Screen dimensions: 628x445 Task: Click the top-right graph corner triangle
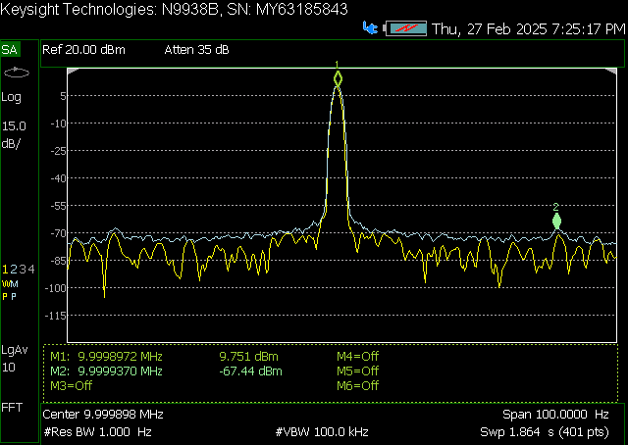click(611, 72)
